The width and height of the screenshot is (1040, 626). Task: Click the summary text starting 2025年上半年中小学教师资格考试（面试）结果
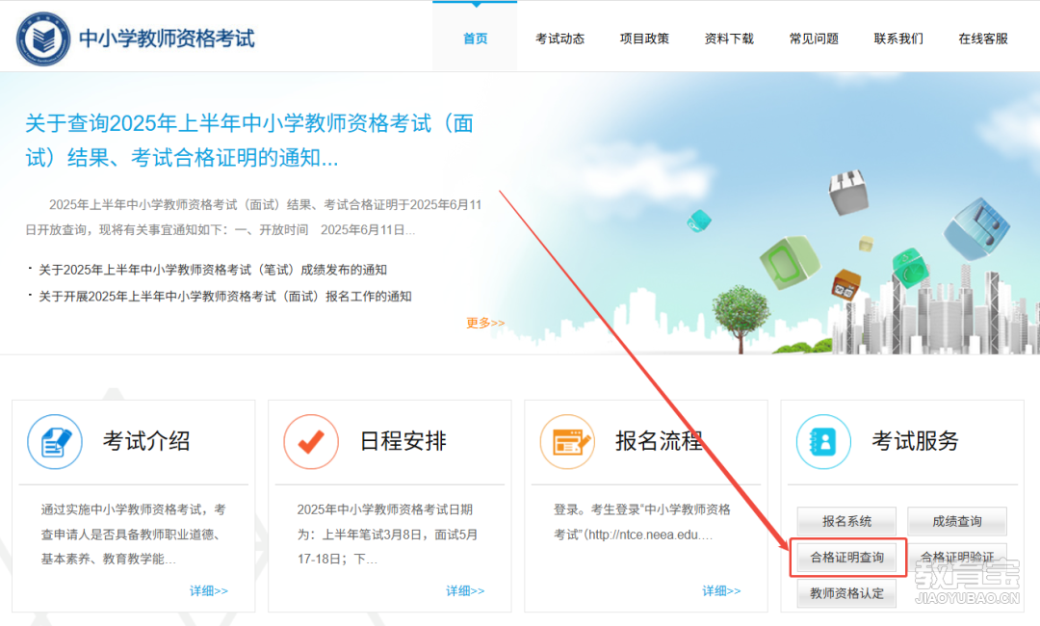pos(254,218)
